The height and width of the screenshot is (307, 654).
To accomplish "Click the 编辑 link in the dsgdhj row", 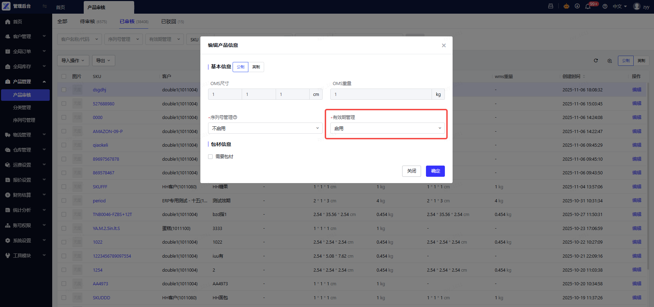I will click(637, 90).
